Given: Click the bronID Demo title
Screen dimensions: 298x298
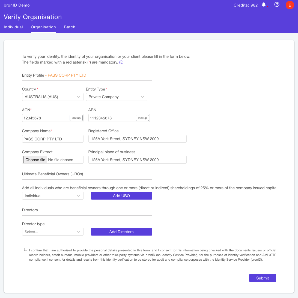Looking at the screenshot, I should click(x=17, y=5).
